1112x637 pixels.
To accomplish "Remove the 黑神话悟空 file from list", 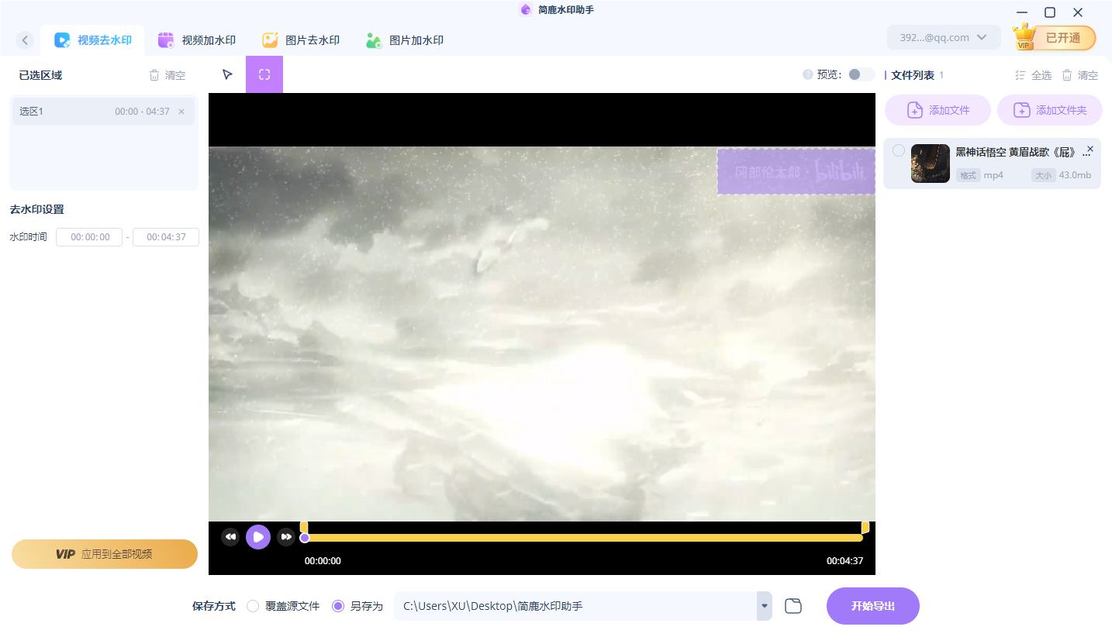I will pos(1090,149).
